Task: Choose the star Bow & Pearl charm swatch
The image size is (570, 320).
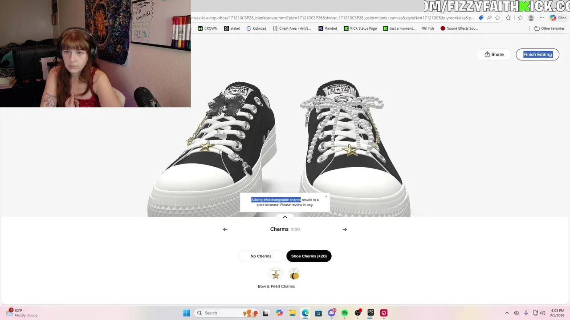Action: 276,274
